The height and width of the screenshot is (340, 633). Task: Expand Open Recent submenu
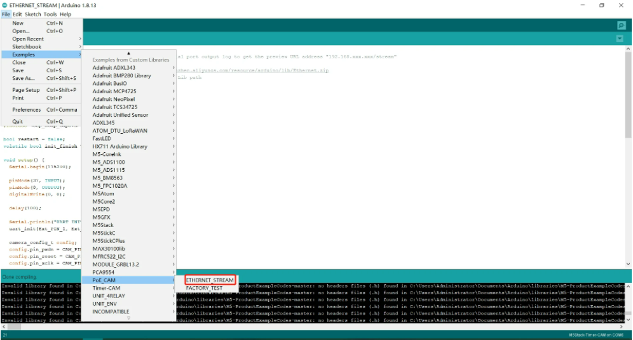pyautogui.click(x=41, y=39)
